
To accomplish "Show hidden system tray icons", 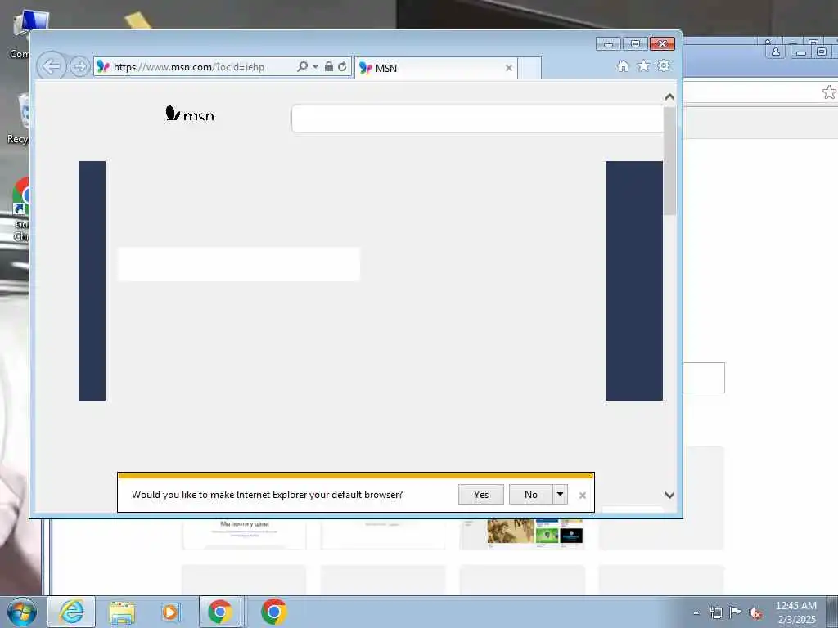I will 696,612.
